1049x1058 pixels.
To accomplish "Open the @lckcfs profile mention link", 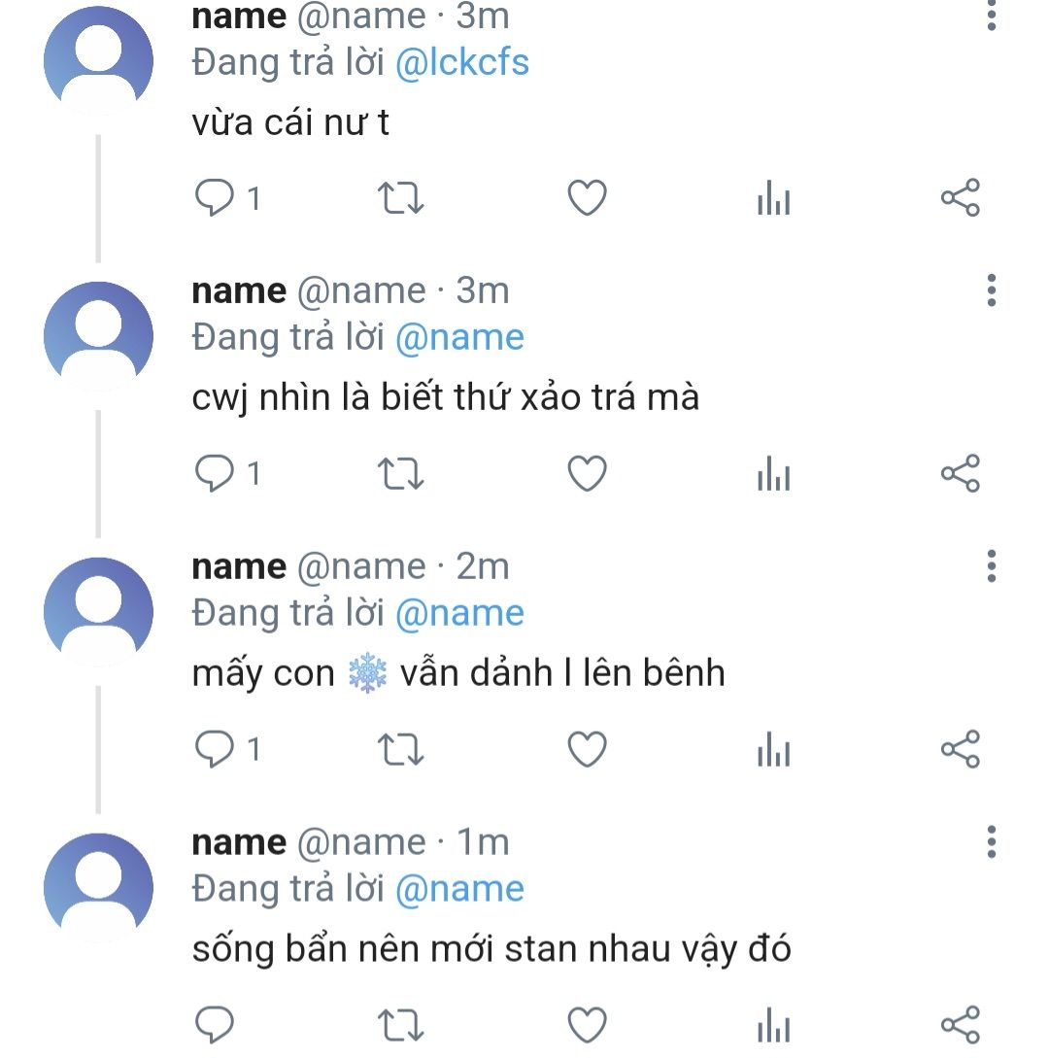I will pos(462,63).
